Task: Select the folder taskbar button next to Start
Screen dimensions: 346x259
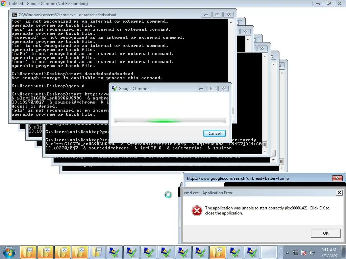Action: (x=28, y=252)
